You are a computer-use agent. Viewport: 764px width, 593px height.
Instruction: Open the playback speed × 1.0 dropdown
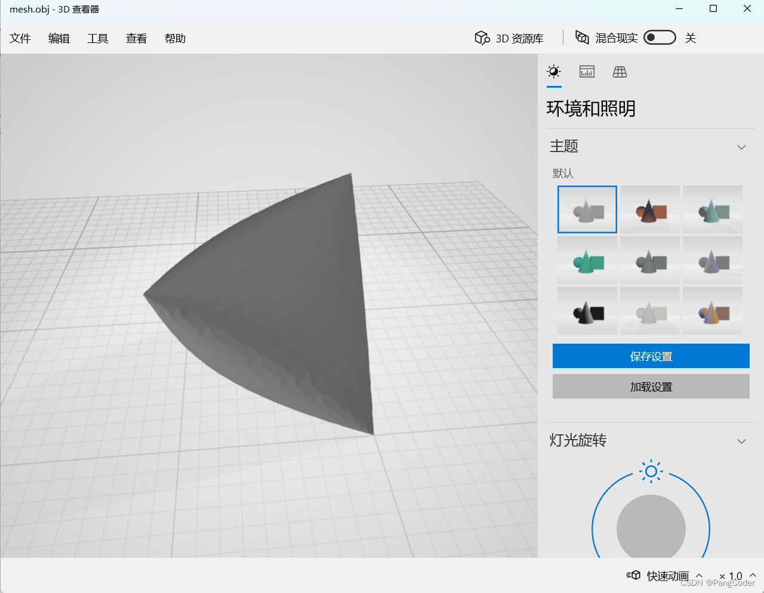(734, 575)
